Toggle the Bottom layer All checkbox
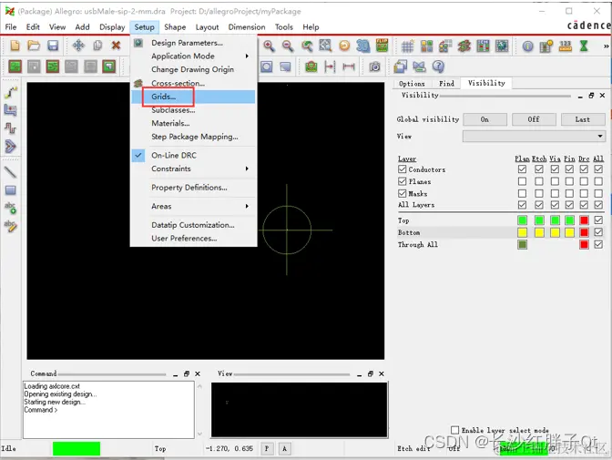The height and width of the screenshot is (460, 612). click(x=598, y=232)
